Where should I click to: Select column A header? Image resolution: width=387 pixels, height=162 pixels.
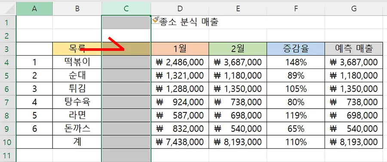point(34,9)
